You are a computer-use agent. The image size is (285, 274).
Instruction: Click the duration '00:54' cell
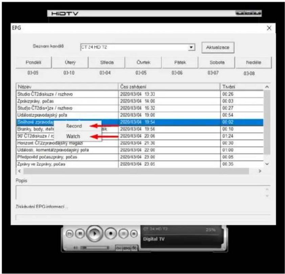242,115
